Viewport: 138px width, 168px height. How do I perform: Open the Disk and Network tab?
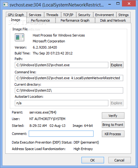(113, 20)
